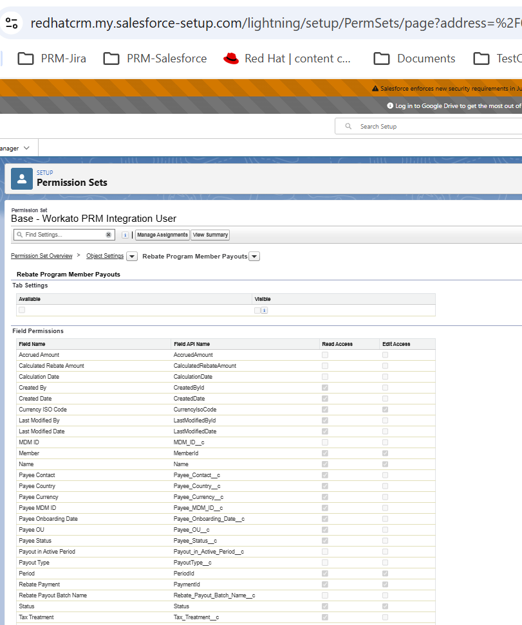Toggle Read Access for Payee Contact
Image resolution: width=522 pixels, height=625 pixels.
coord(325,475)
